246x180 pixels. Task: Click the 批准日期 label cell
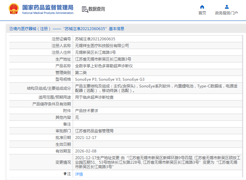click(41, 138)
